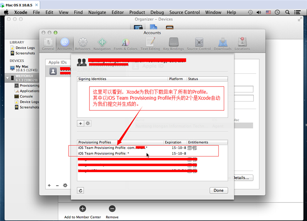
Task: Open Time Machine menu bar icon
Action: (250, 12)
